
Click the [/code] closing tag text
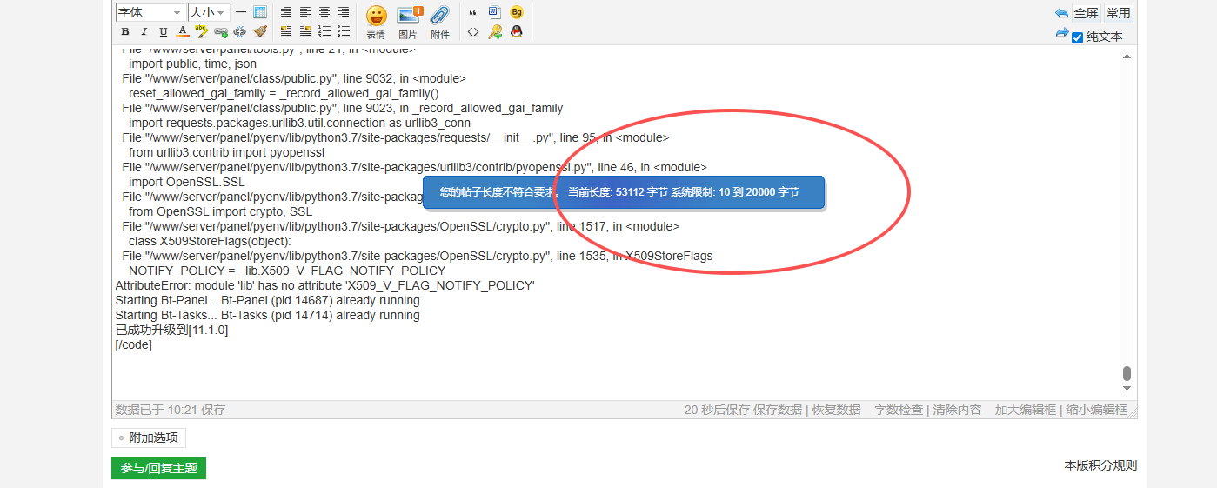(x=134, y=344)
